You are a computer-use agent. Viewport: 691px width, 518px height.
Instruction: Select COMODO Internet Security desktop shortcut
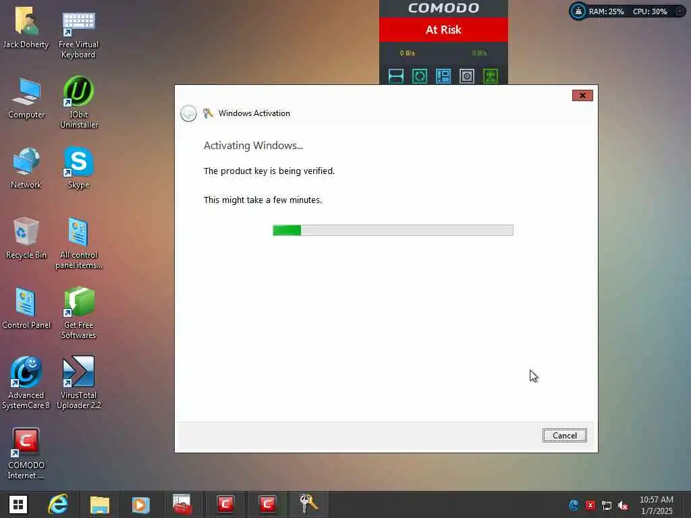[x=26, y=454]
